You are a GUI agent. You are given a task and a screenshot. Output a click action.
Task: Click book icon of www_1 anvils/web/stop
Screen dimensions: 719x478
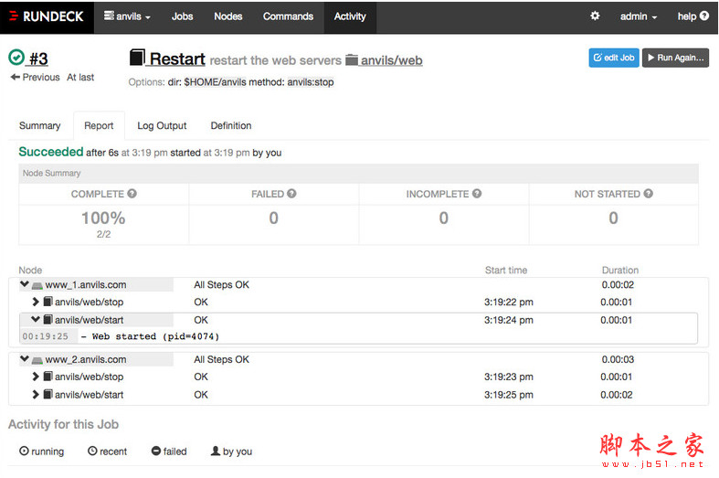point(48,302)
